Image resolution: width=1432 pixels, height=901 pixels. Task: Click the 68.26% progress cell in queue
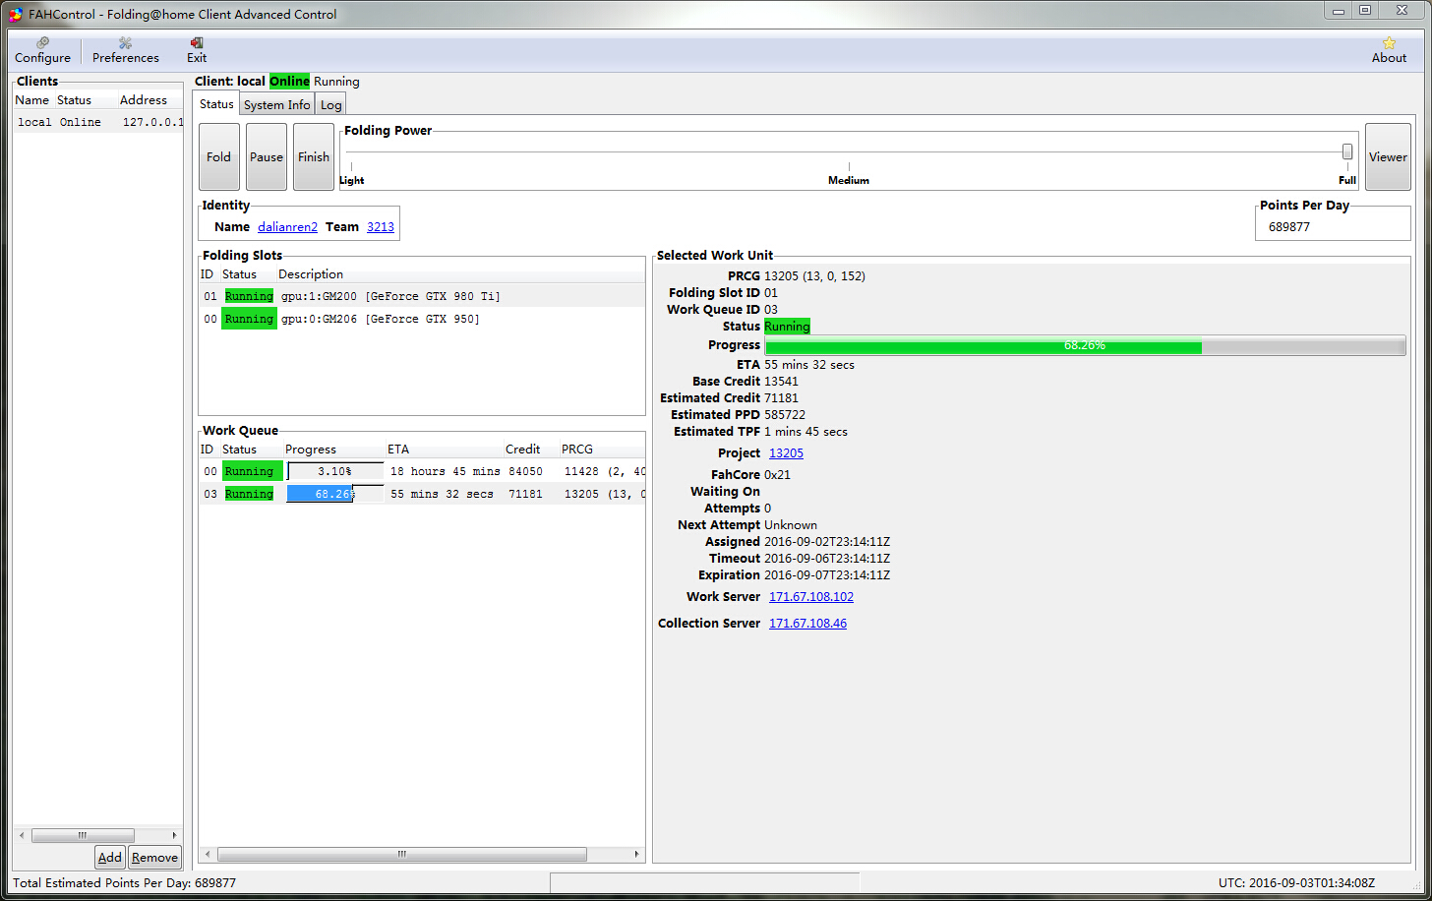tap(334, 494)
